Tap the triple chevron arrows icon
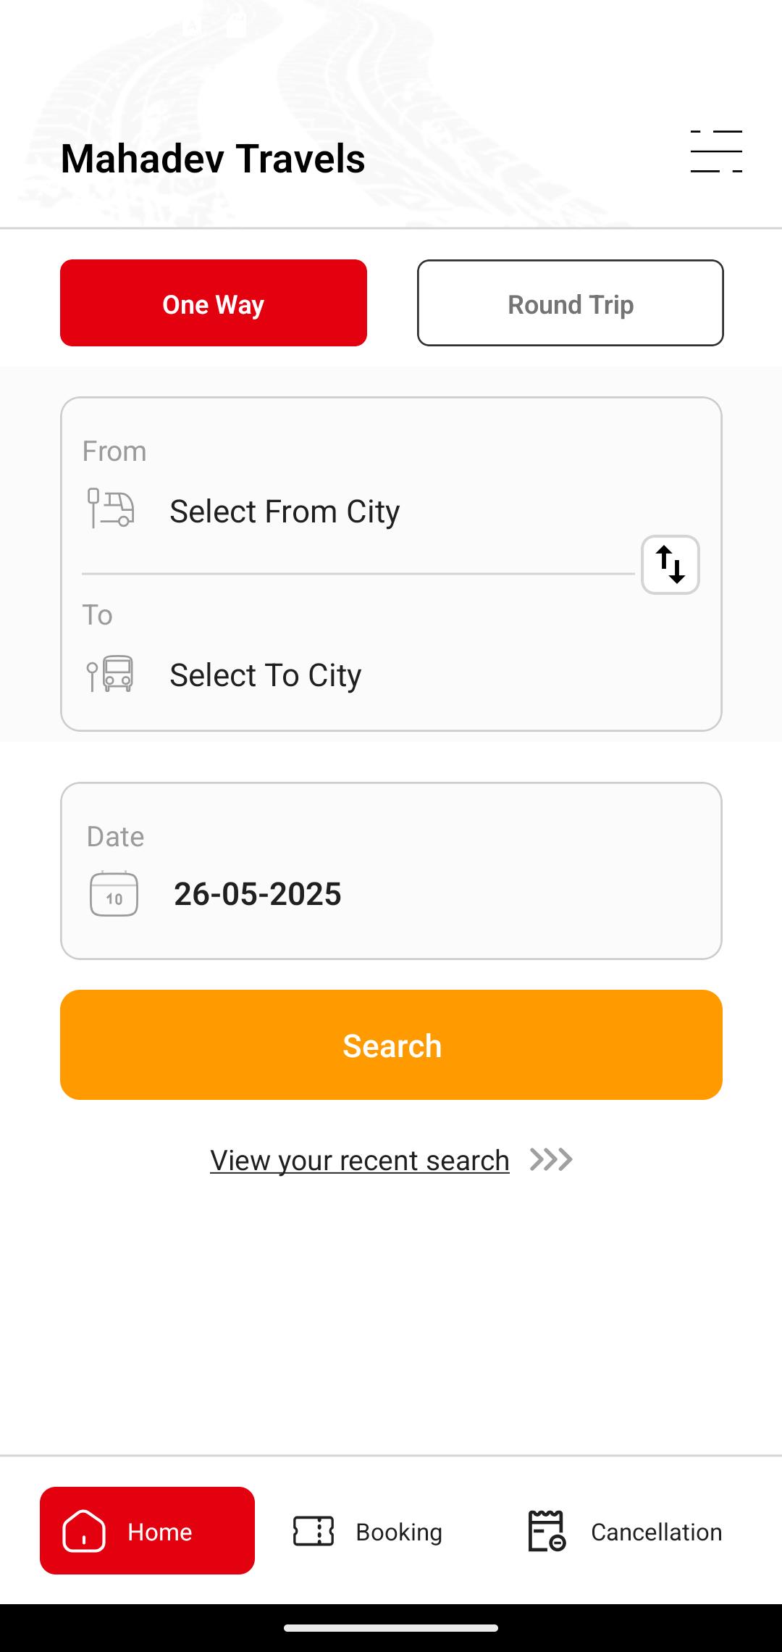Screen dimensions: 782x1652 coord(551,1159)
